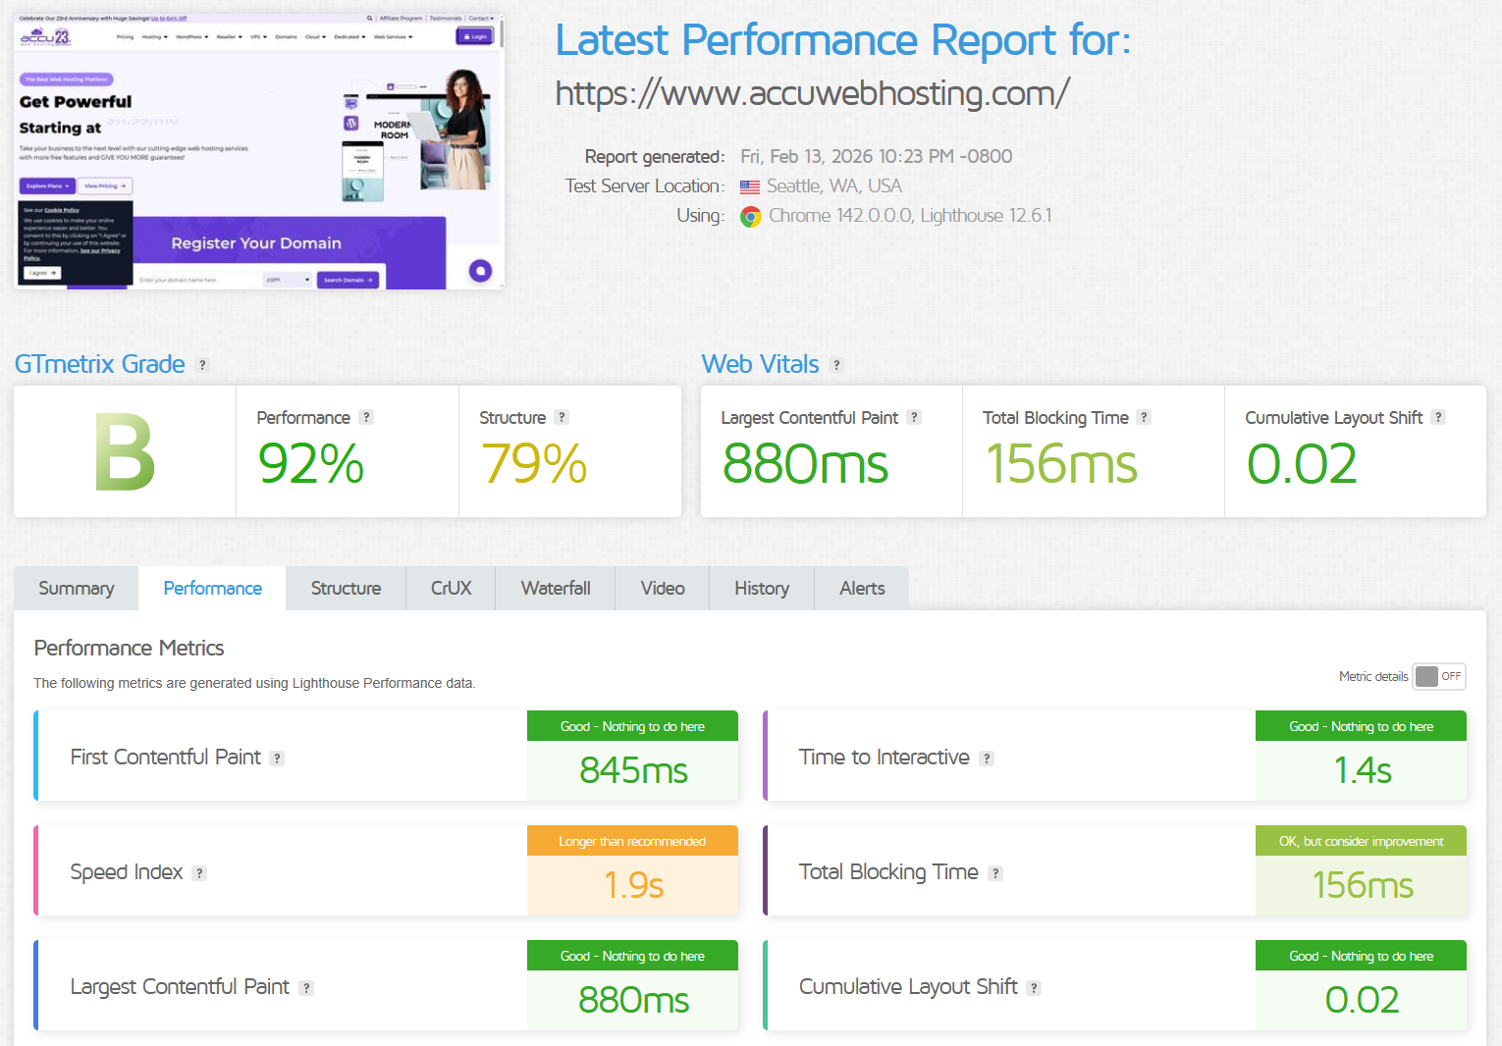Enable the Metric details toggle
1502x1046 pixels.
click(x=1438, y=676)
